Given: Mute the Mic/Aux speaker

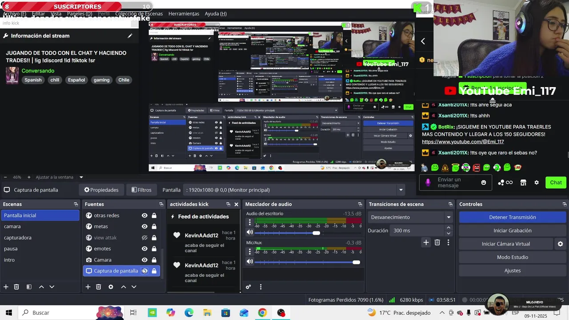Looking at the screenshot, I should point(250,261).
